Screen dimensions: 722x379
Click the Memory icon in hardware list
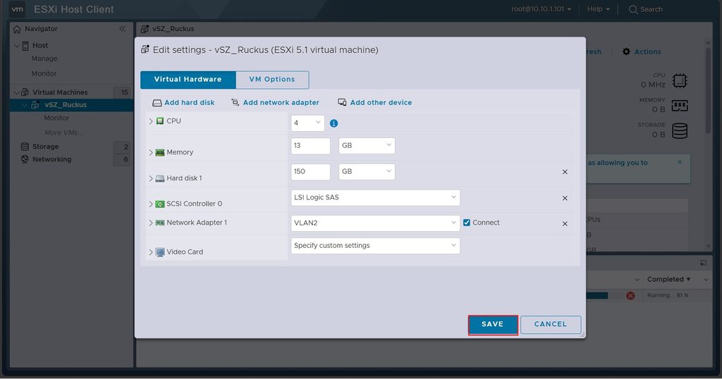(160, 153)
